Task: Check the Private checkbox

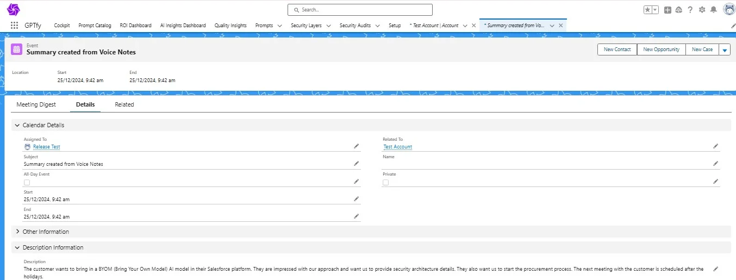Action: pyautogui.click(x=386, y=183)
